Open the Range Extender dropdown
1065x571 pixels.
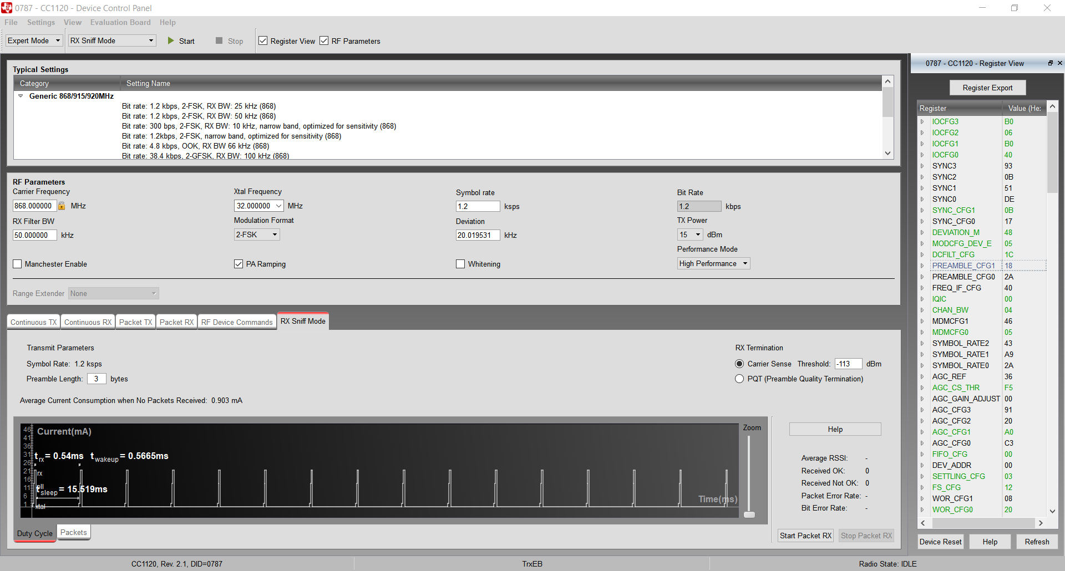114,293
